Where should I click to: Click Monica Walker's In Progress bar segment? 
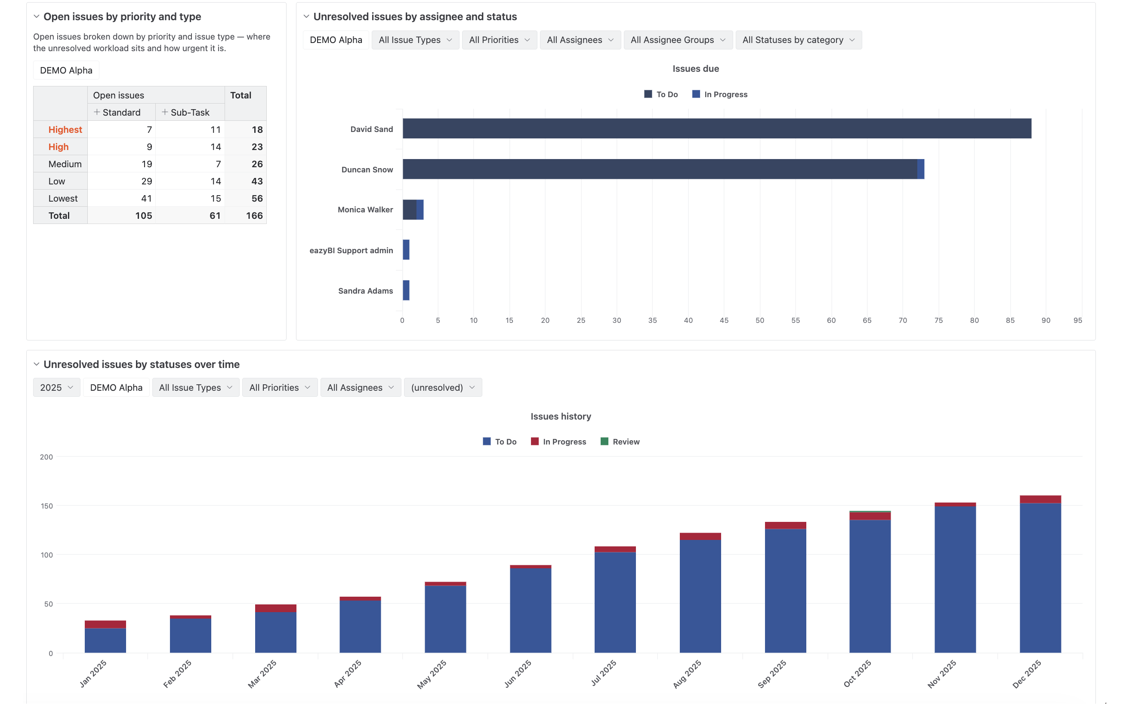420,210
